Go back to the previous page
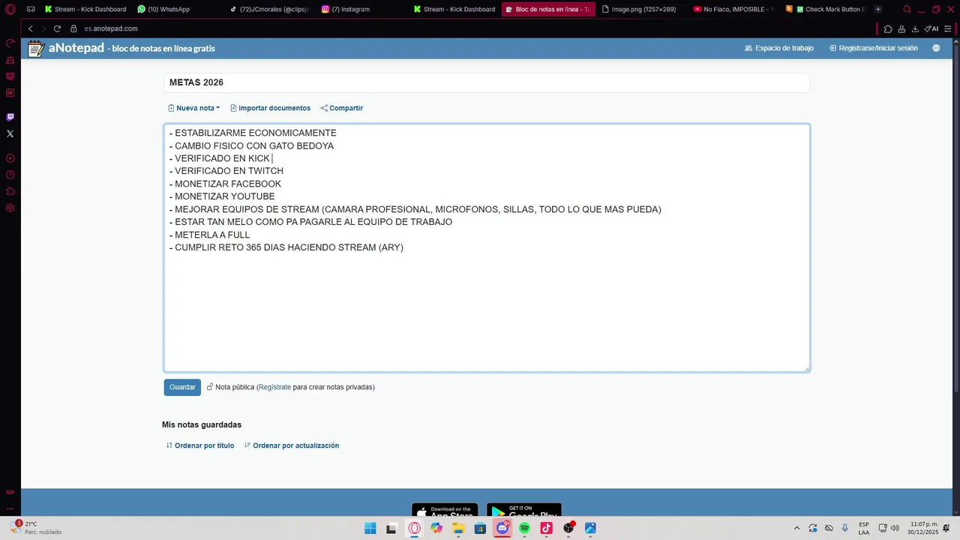 tap(30, 28)
